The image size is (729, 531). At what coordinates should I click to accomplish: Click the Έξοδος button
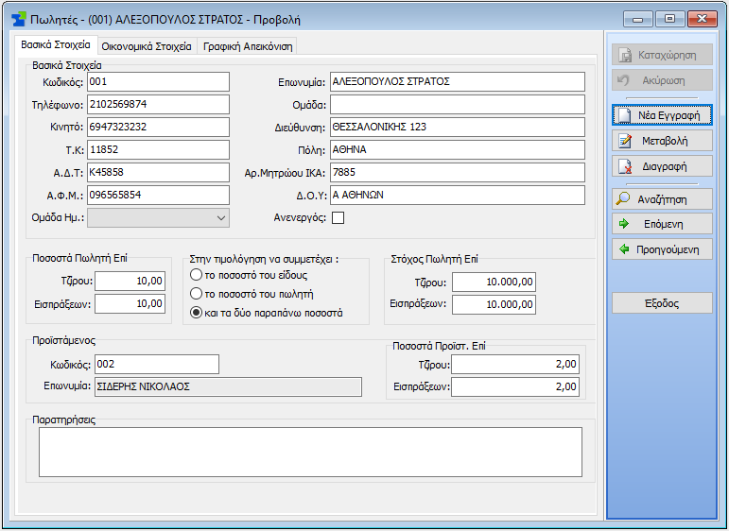coord(662,303)
